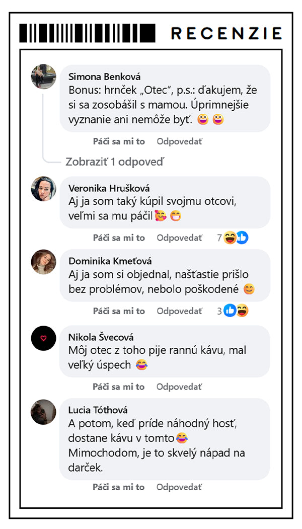Like Veronika Hrušková's comment

coord(119,238)
